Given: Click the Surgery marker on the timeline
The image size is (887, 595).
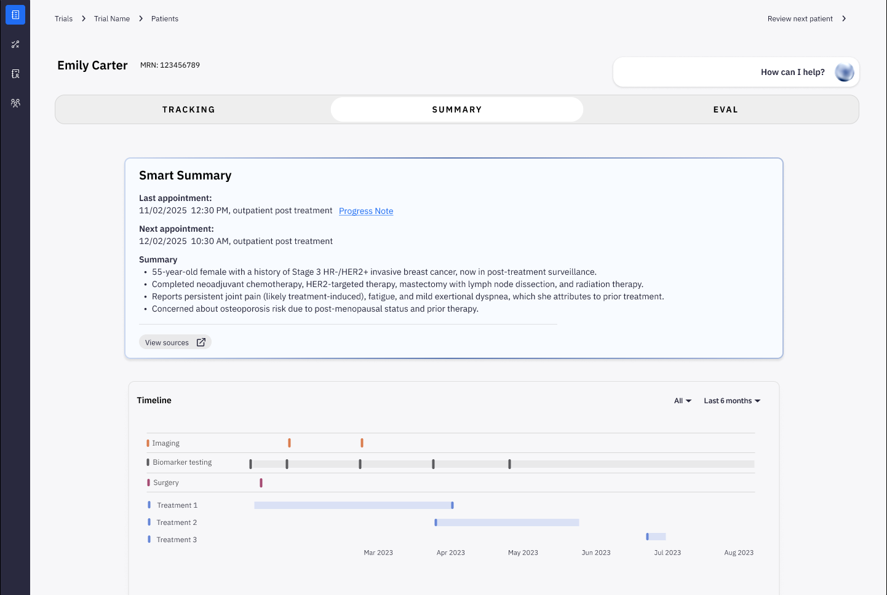Looking at the screenshot, I should (261, 483).
